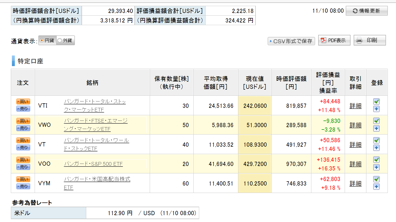Open 詳細 transaction details for VOO
The height and width of the screenshot is (222, 396).
(x=355, y=164)
